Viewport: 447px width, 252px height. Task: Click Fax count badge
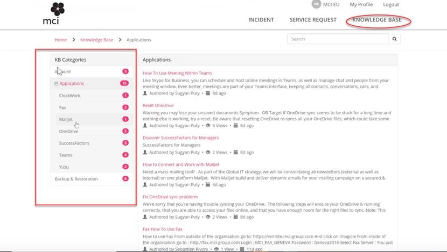pyautogui.click(x=125, y=107)
